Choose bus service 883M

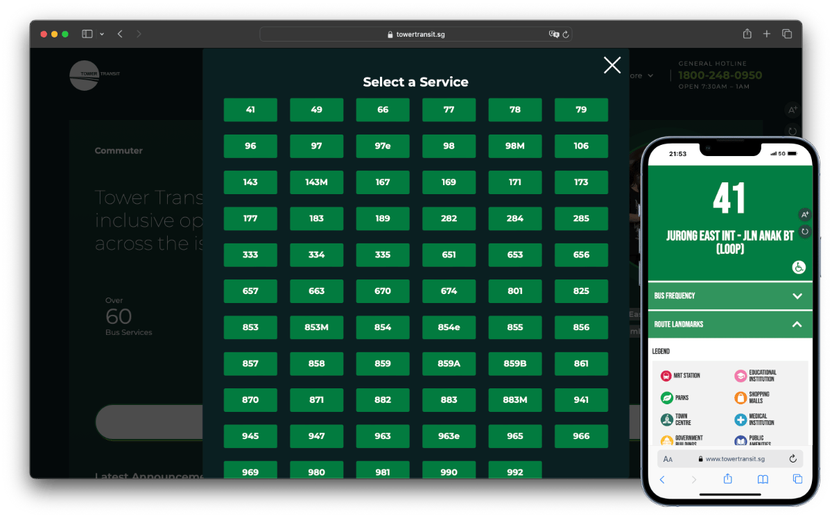515,399
